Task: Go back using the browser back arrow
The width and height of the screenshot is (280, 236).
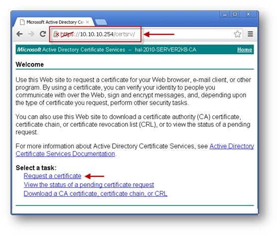Action: click(19, 34)
